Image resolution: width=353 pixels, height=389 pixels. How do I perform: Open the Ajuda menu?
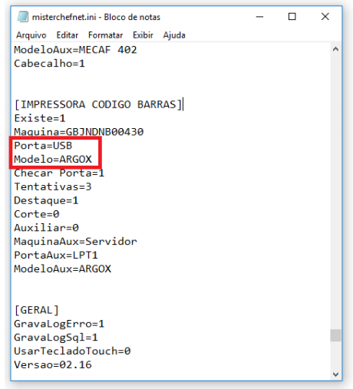click(174, 35)
